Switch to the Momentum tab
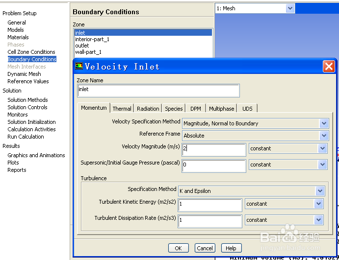Image resolution: width=339 pixels, height=260 pixels. 94,108
